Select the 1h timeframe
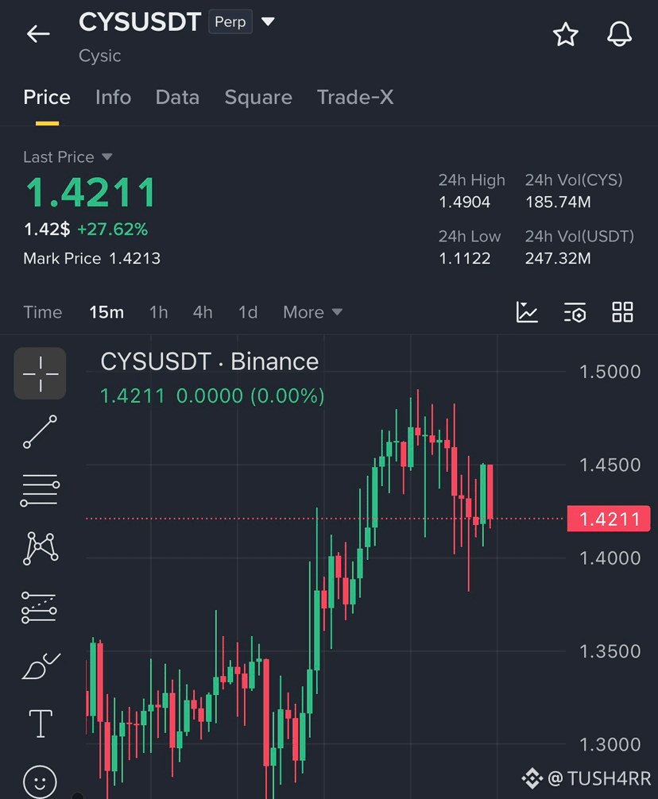 pos(158,312)
